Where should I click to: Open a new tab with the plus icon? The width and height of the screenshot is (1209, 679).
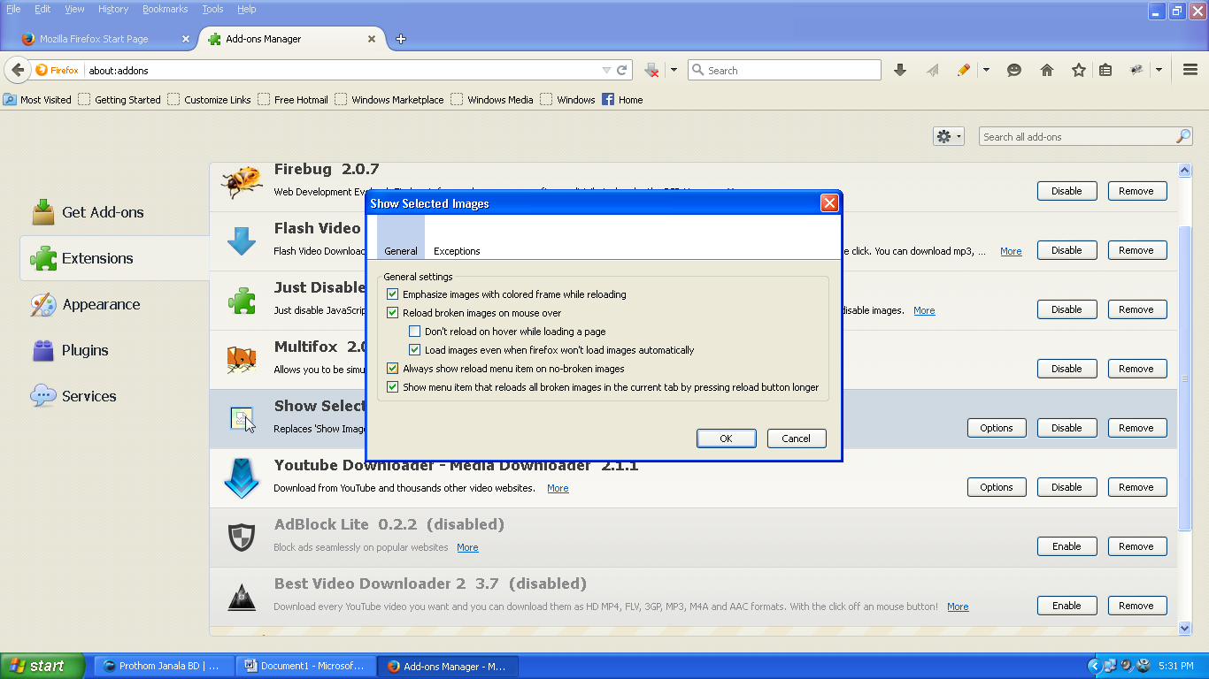[401, 39]
